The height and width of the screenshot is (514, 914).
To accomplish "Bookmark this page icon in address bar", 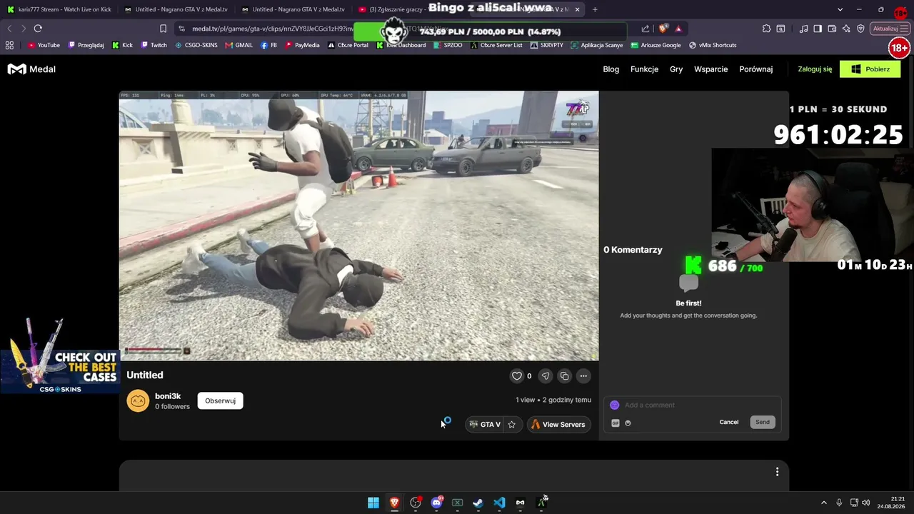I will (163, 29).
